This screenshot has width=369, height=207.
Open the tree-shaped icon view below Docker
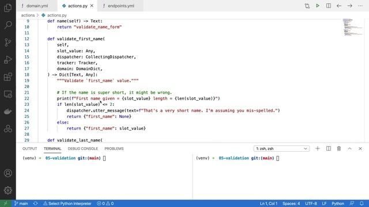[7, 129]
